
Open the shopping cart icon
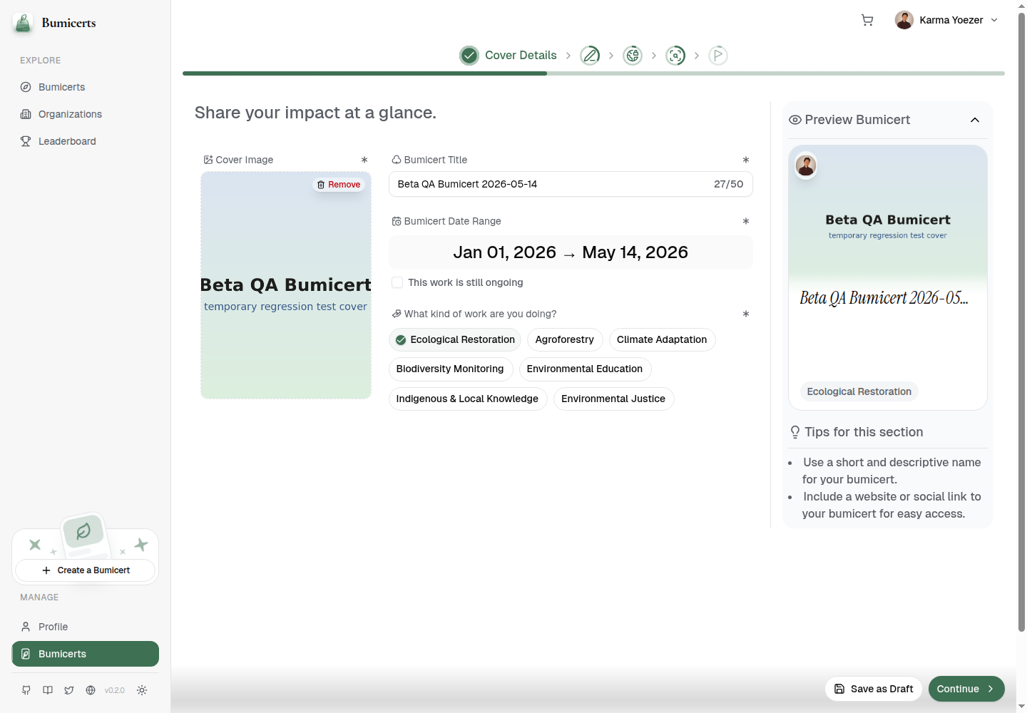pos(867,20)
